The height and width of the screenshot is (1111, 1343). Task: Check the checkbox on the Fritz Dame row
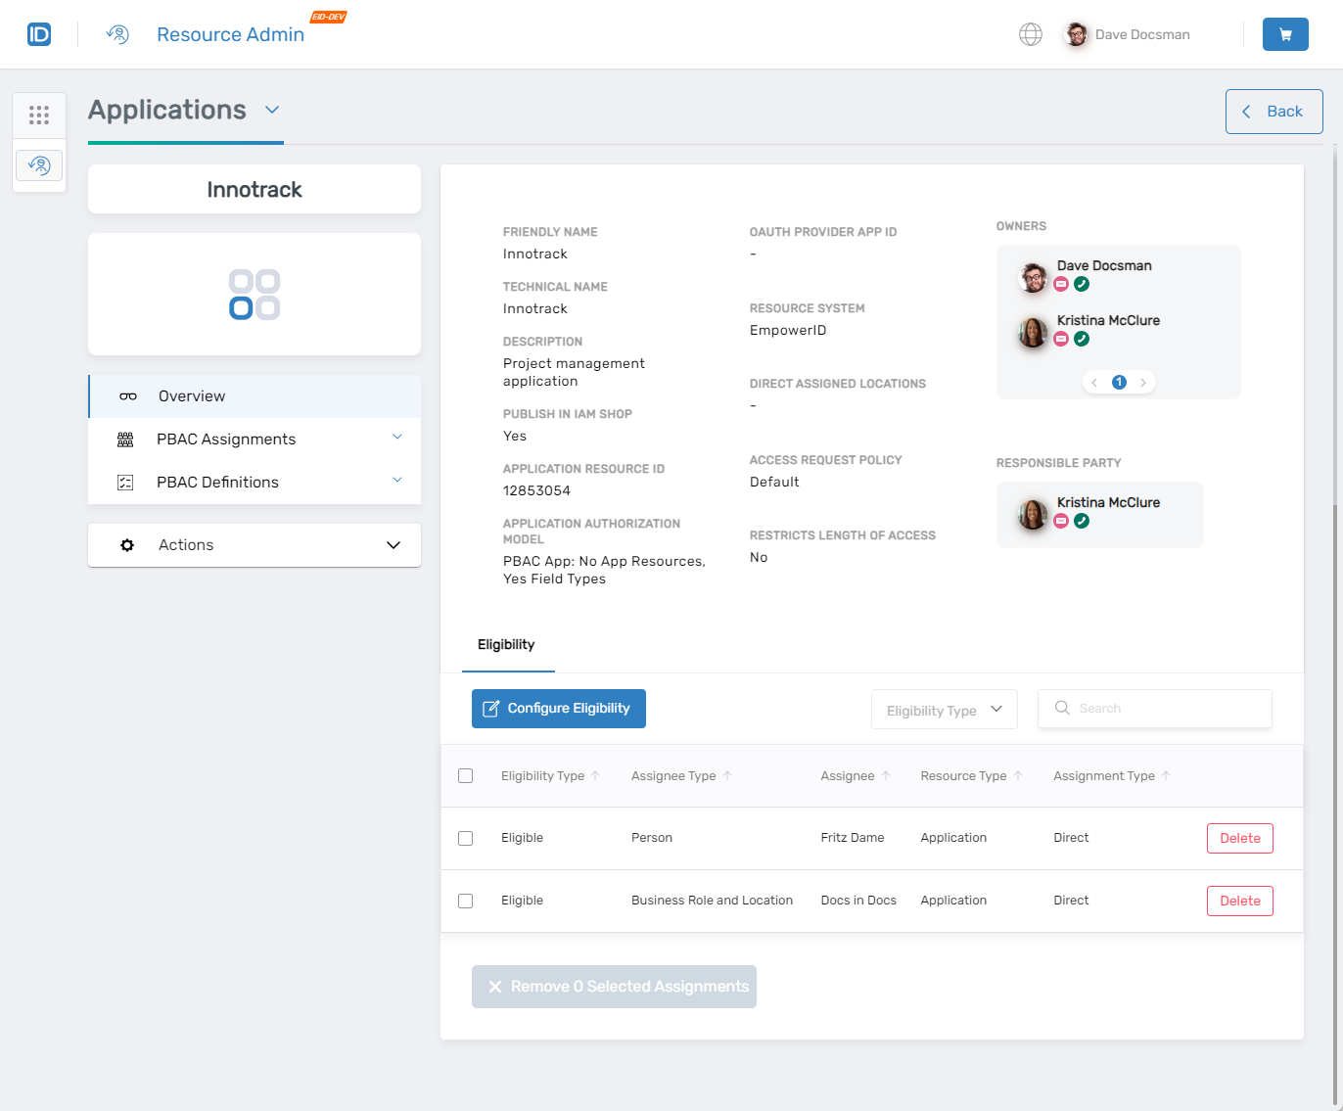click(466, 838)
